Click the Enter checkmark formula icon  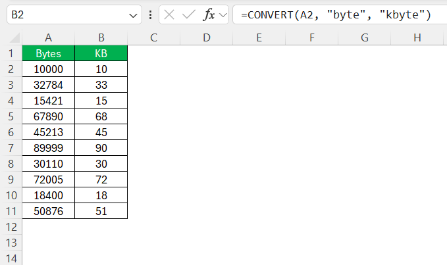tap(188, 14)
